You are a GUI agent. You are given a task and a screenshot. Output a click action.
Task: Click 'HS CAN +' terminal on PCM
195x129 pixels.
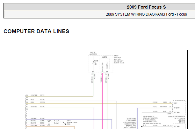(177, 108)
